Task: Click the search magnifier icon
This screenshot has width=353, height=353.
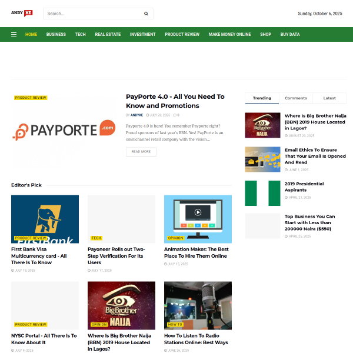Action: (146, 14)
